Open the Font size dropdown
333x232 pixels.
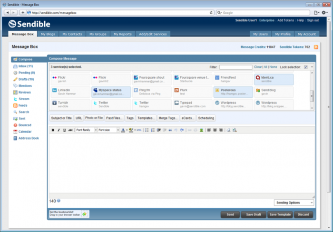(108, 130)
